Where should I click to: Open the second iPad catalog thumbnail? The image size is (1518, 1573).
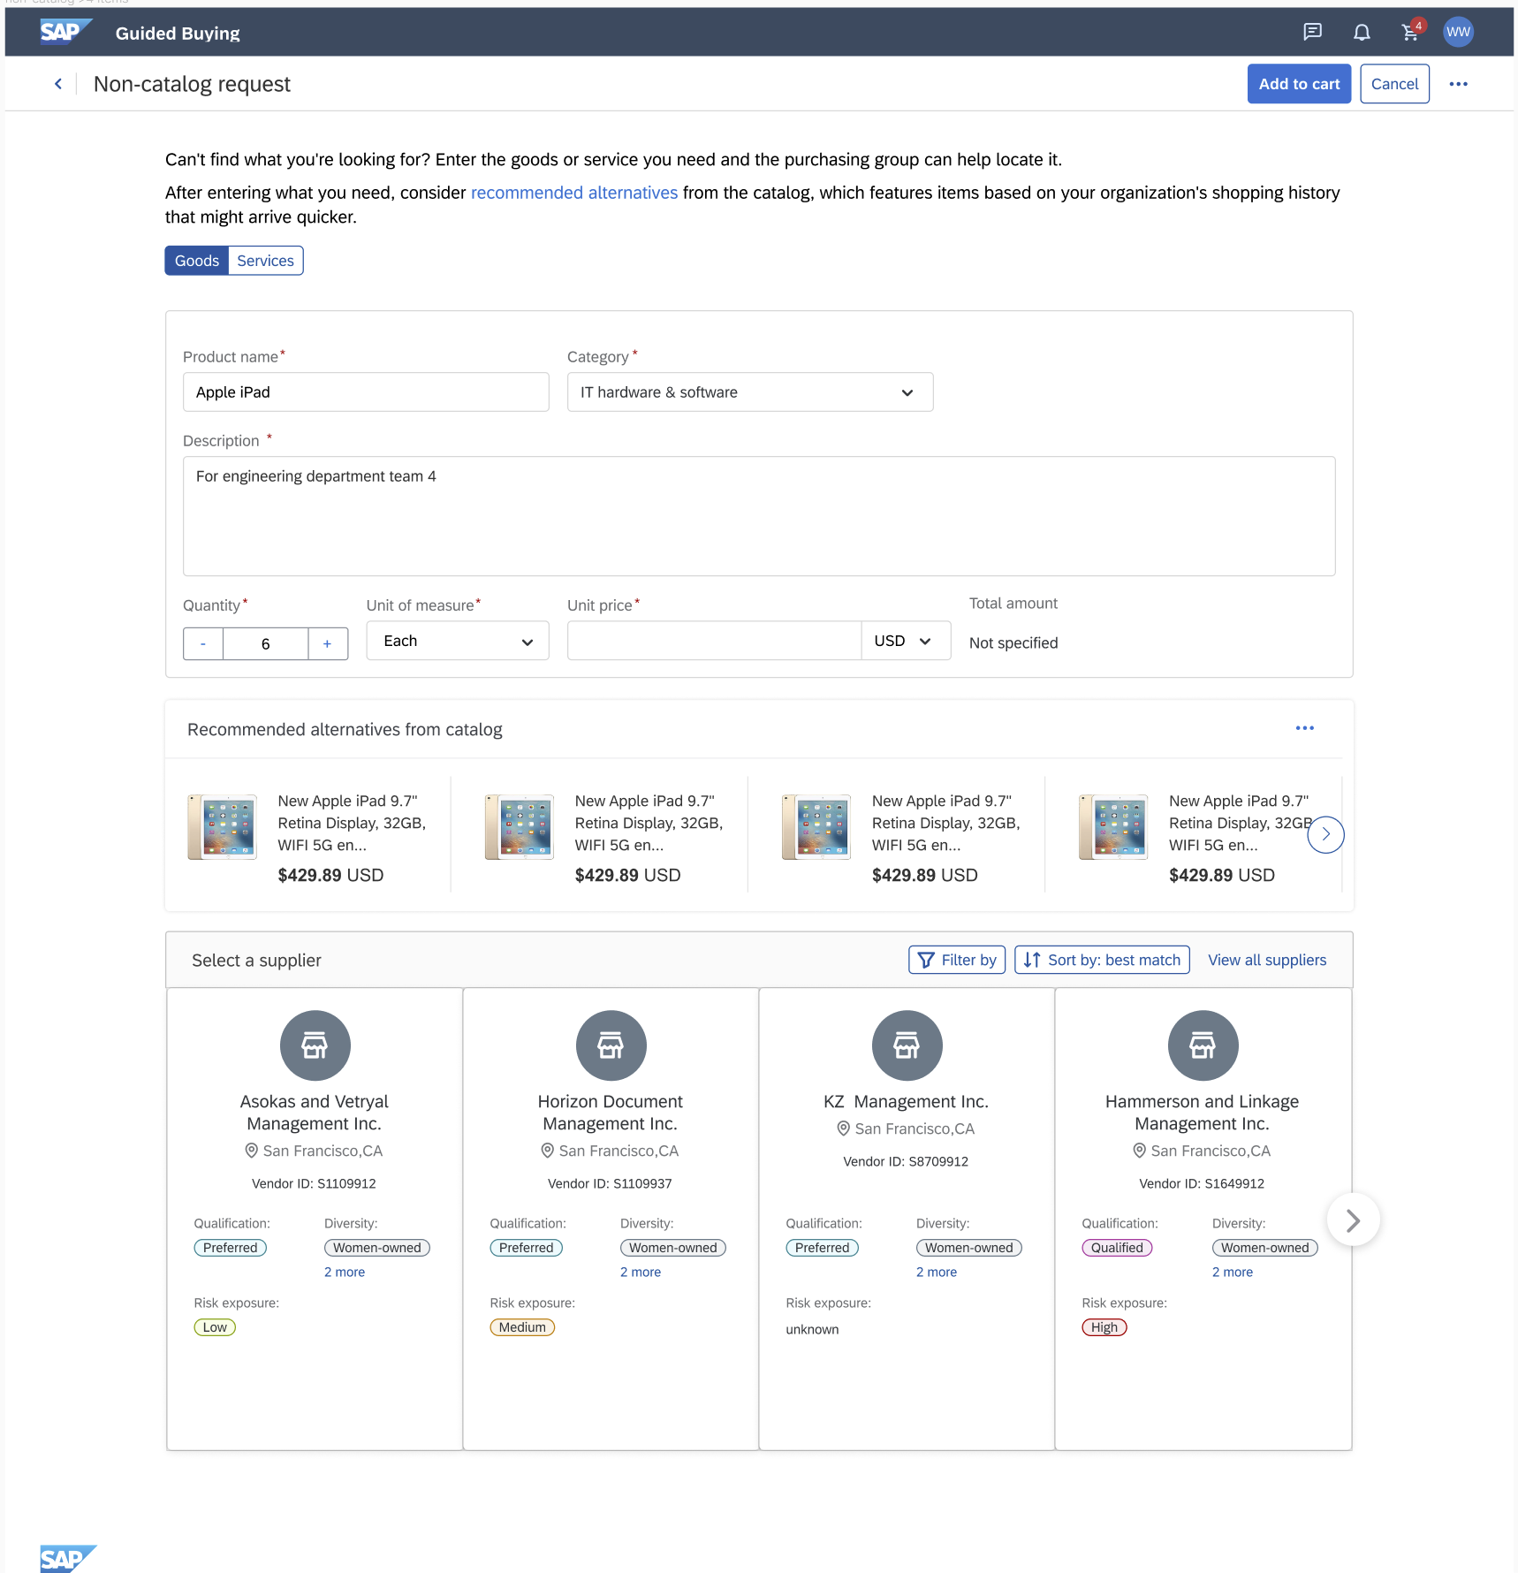pyautogui.click(x=520, y=827)
